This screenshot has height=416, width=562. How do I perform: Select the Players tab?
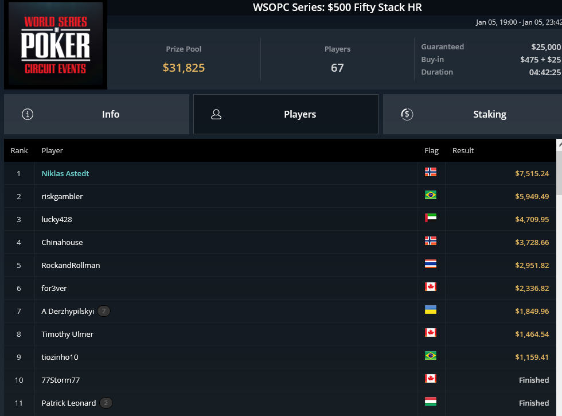pos(286,114)
